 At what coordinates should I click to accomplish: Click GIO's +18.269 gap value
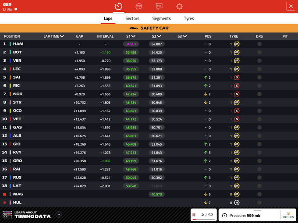80,144
